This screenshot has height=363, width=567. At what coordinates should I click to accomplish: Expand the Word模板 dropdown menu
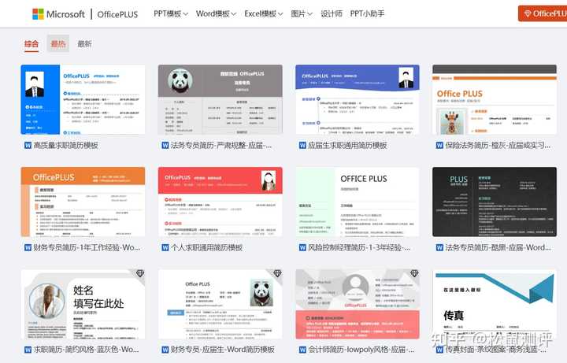click(216, 13)
